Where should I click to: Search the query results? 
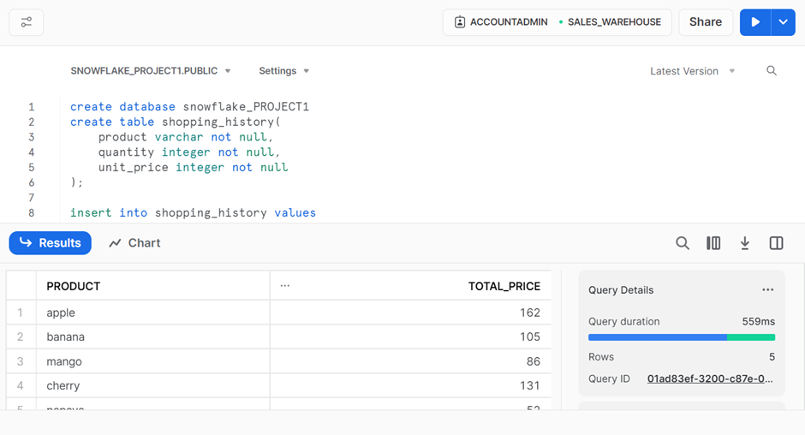pos(683,243)
